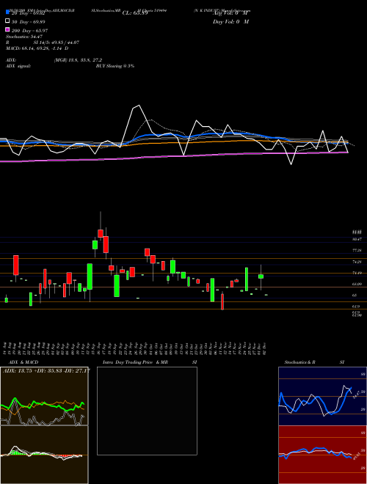The height and width of the screenshot is (484, 367).
Task: Click the '(MGR) 13.8, 35.8, 27.2' ADX values
Action: click(78, 60)
